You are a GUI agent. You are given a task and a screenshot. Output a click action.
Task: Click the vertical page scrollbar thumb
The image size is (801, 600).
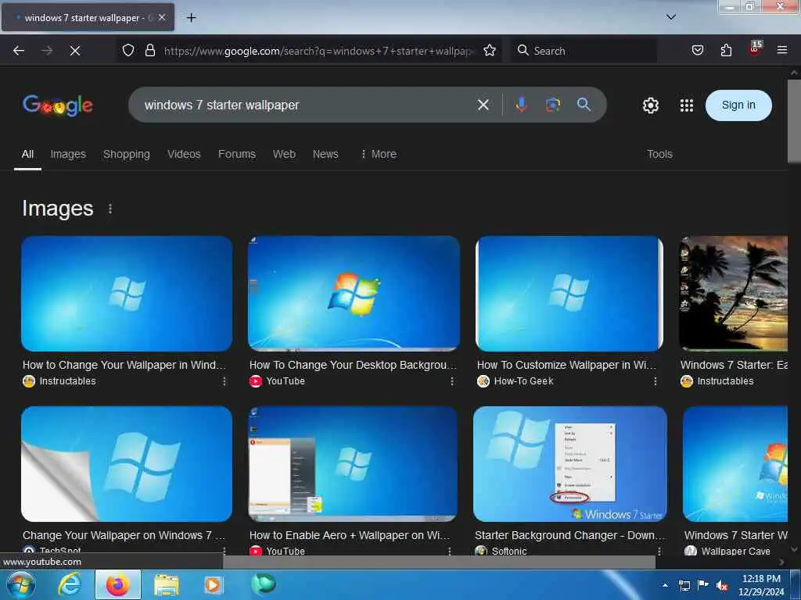tap(794, 121)
